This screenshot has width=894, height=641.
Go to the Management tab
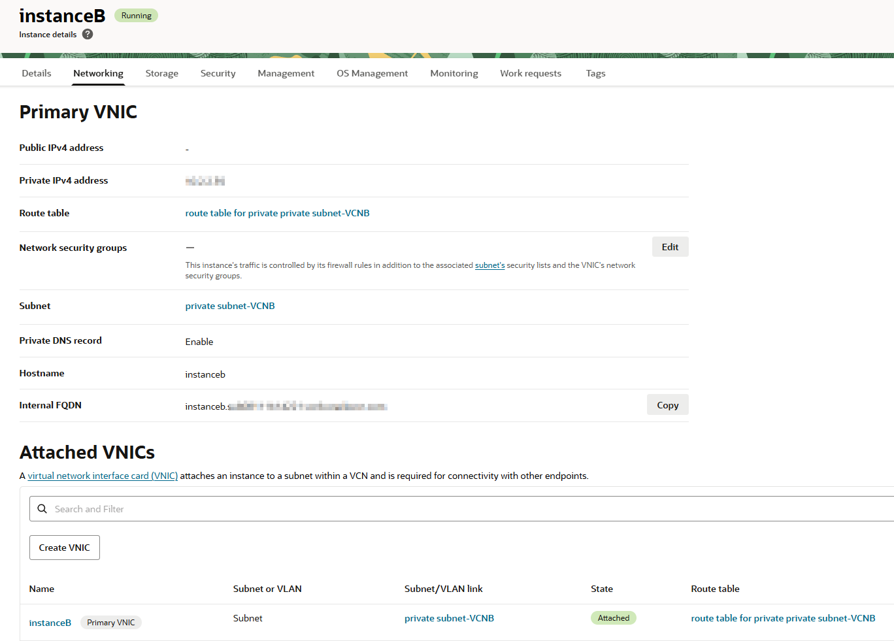pos(286,73)
